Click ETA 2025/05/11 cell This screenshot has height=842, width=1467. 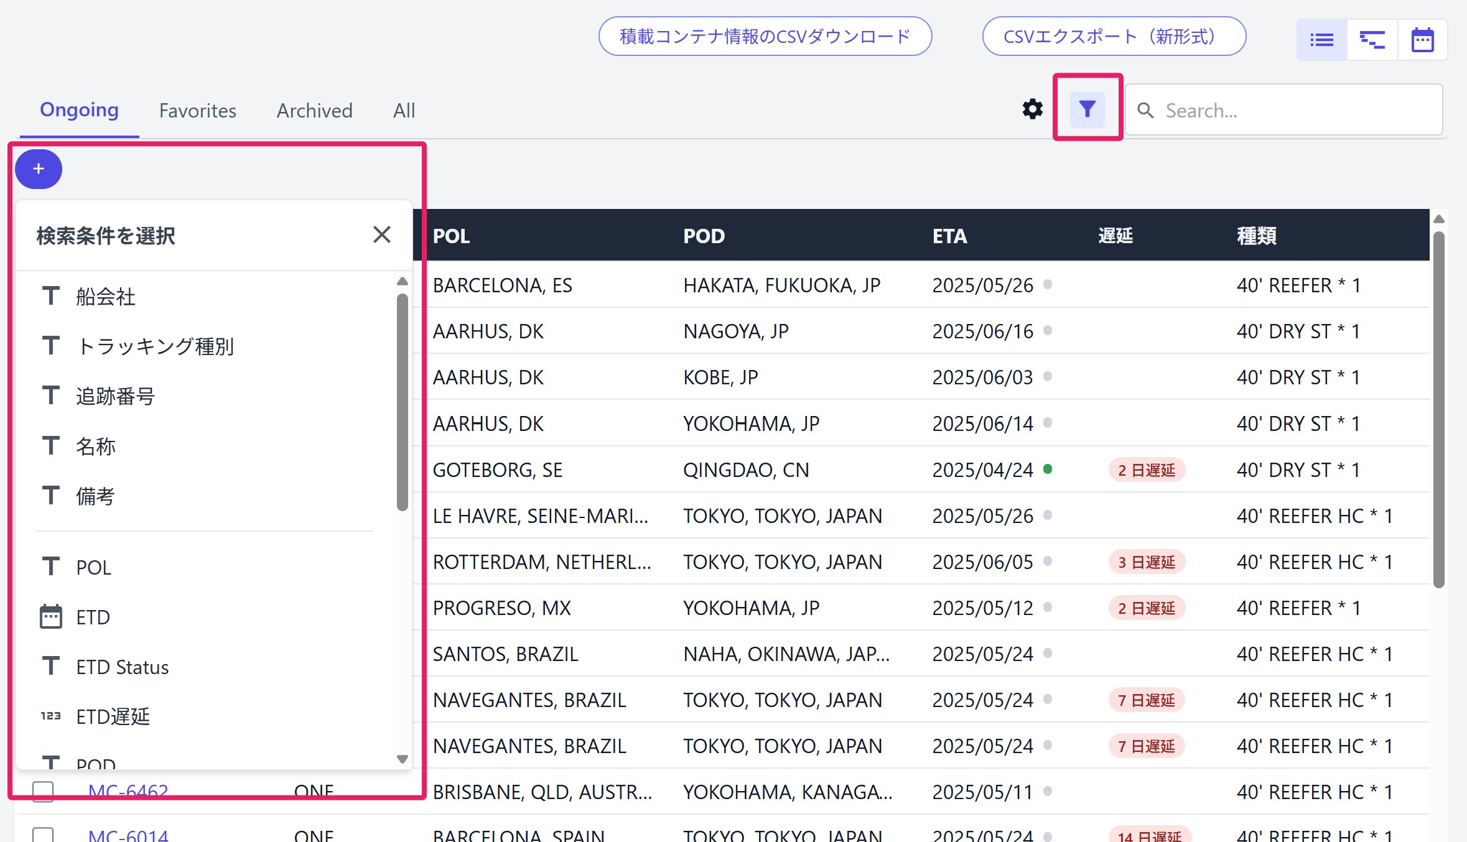point(982,792)
